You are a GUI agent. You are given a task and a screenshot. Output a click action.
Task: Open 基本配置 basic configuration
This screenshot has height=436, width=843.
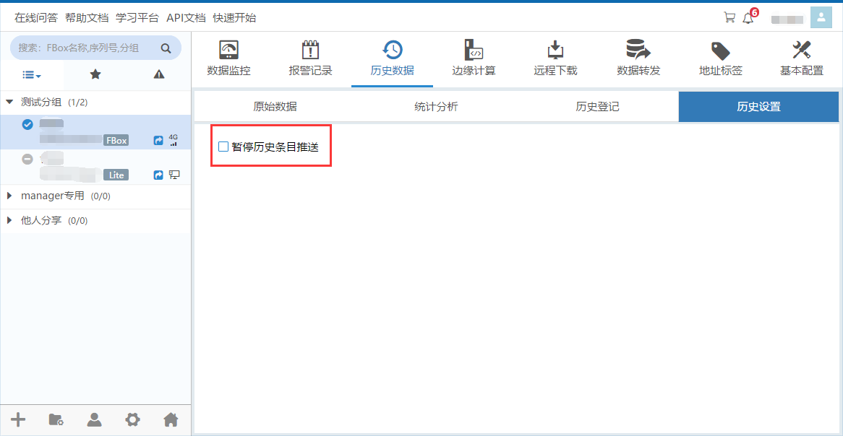click(801, 51)
